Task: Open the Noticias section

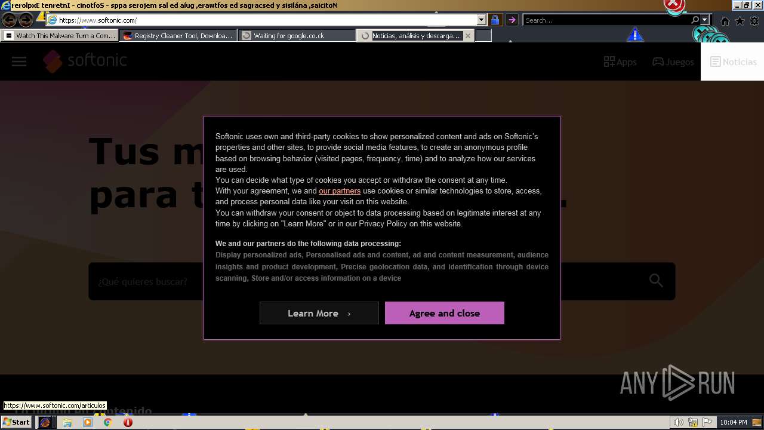Action: tap(733, 62)
